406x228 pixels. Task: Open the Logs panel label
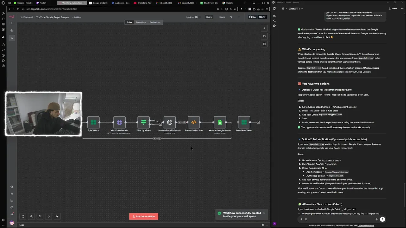click(x=22, y=225)
